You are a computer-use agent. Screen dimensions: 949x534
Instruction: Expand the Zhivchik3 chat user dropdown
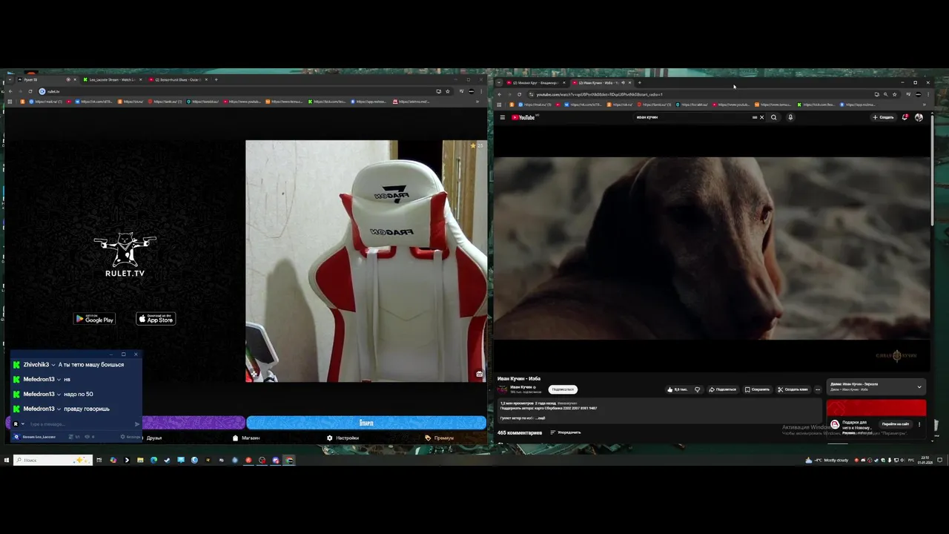(x=53, y=365)
